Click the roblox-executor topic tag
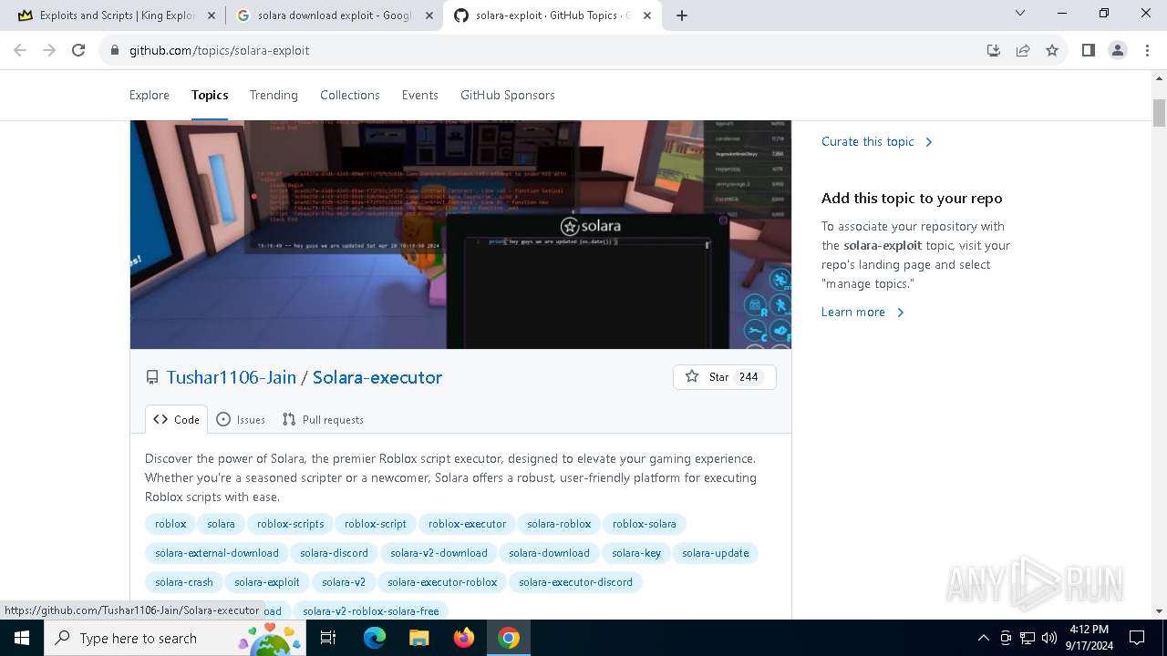 click(467, 524)
